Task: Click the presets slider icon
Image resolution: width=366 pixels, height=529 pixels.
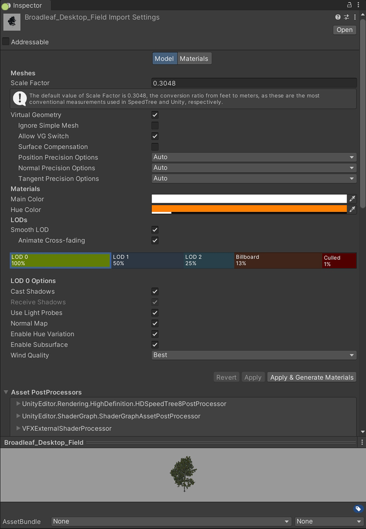Action: (x=346, y=17)
